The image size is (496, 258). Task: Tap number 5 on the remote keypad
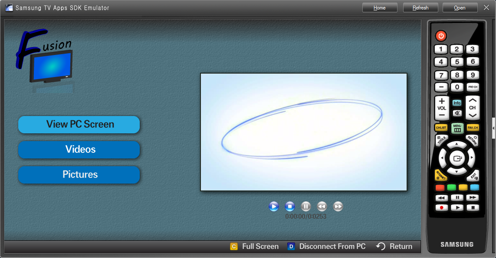[x=457, y=62]
